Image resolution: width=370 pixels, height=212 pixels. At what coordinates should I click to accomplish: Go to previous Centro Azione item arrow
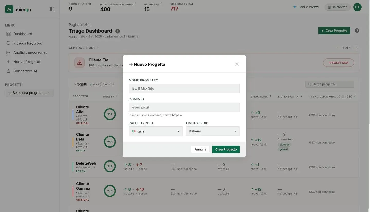[x=337, y=48]
